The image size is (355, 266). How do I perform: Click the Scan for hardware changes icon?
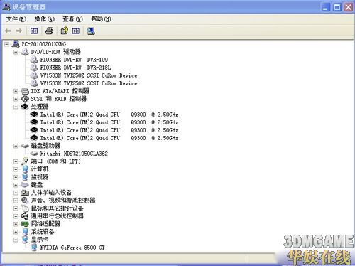[91, 31]
